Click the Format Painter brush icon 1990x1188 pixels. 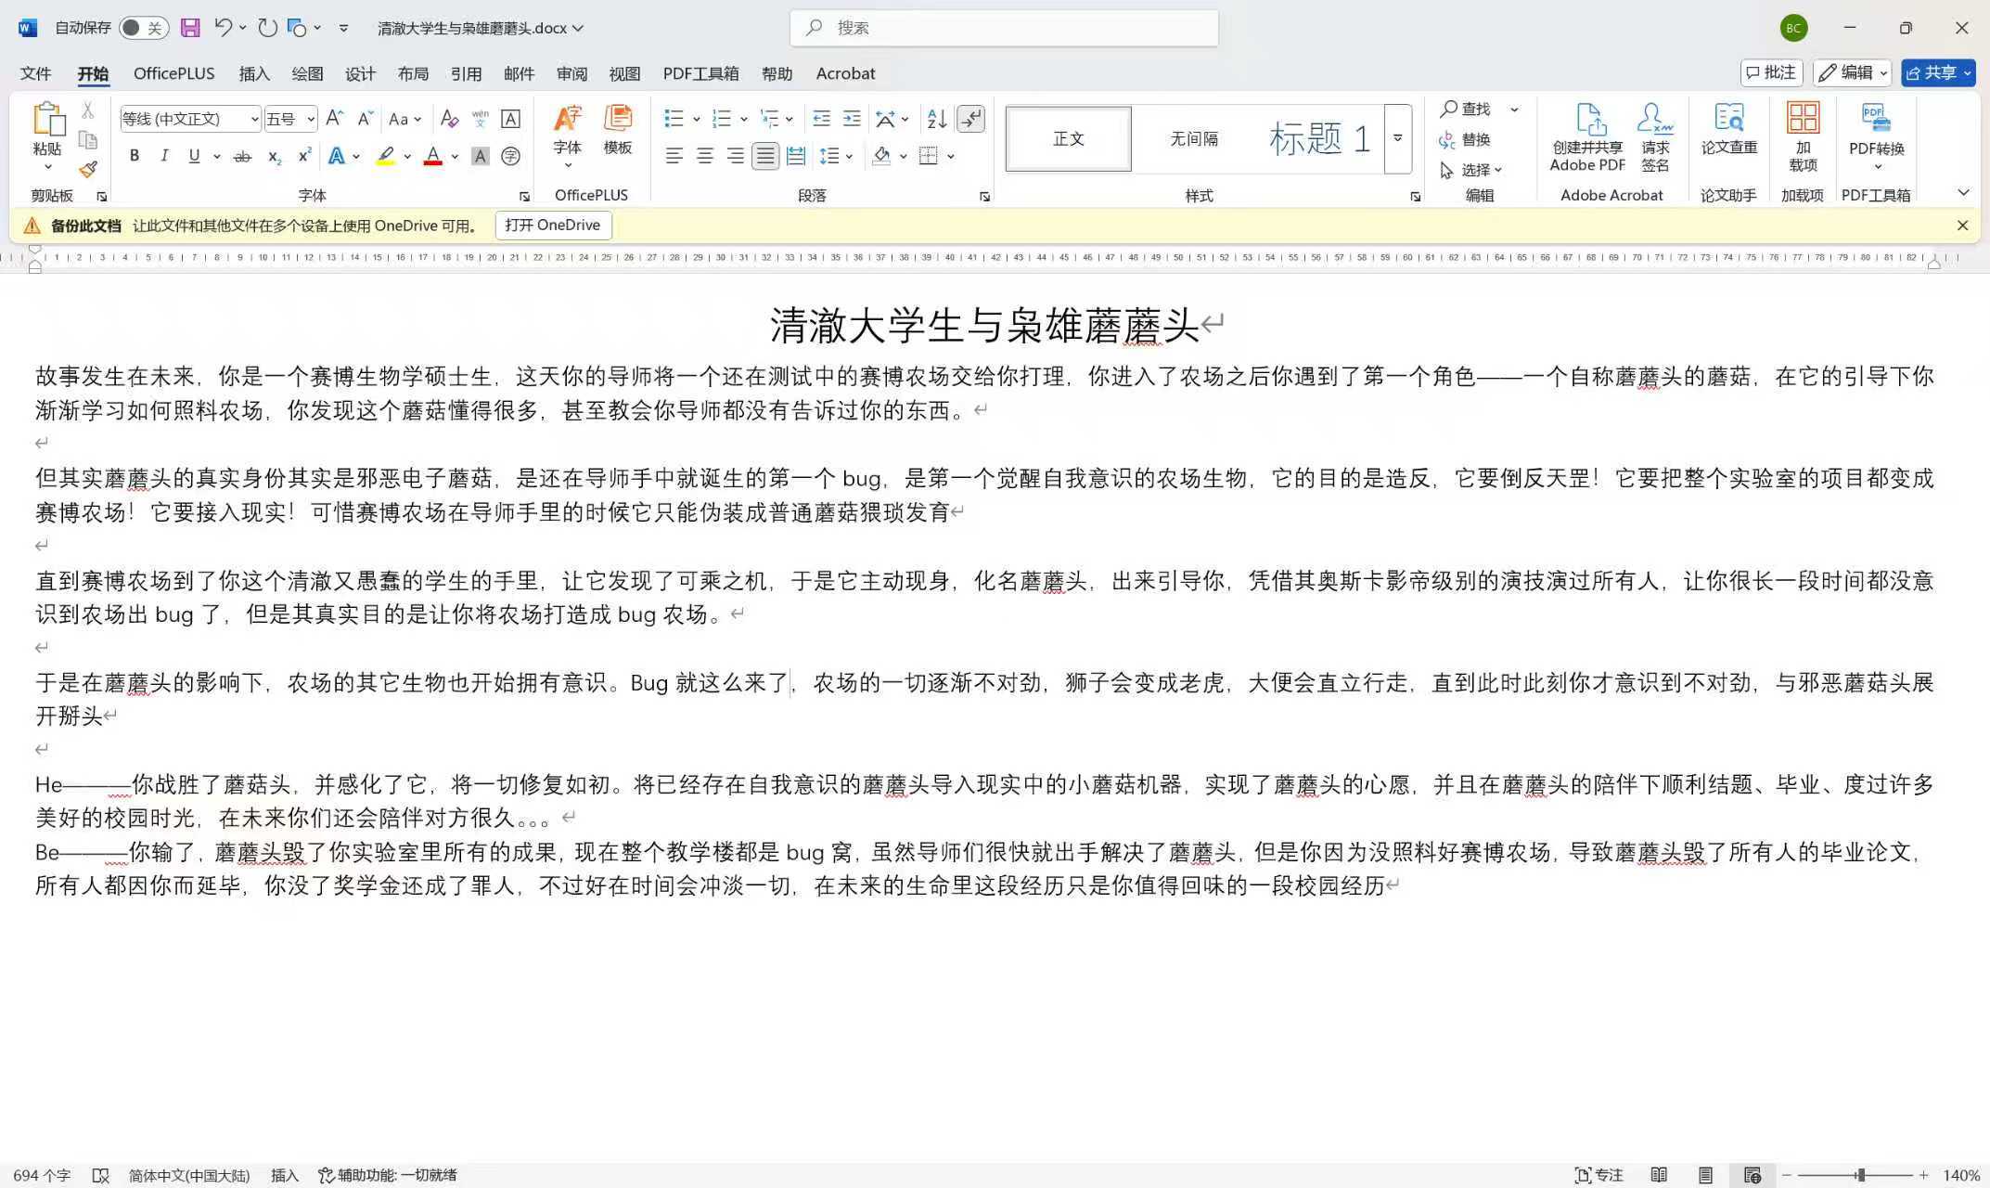tap(88, 170)
